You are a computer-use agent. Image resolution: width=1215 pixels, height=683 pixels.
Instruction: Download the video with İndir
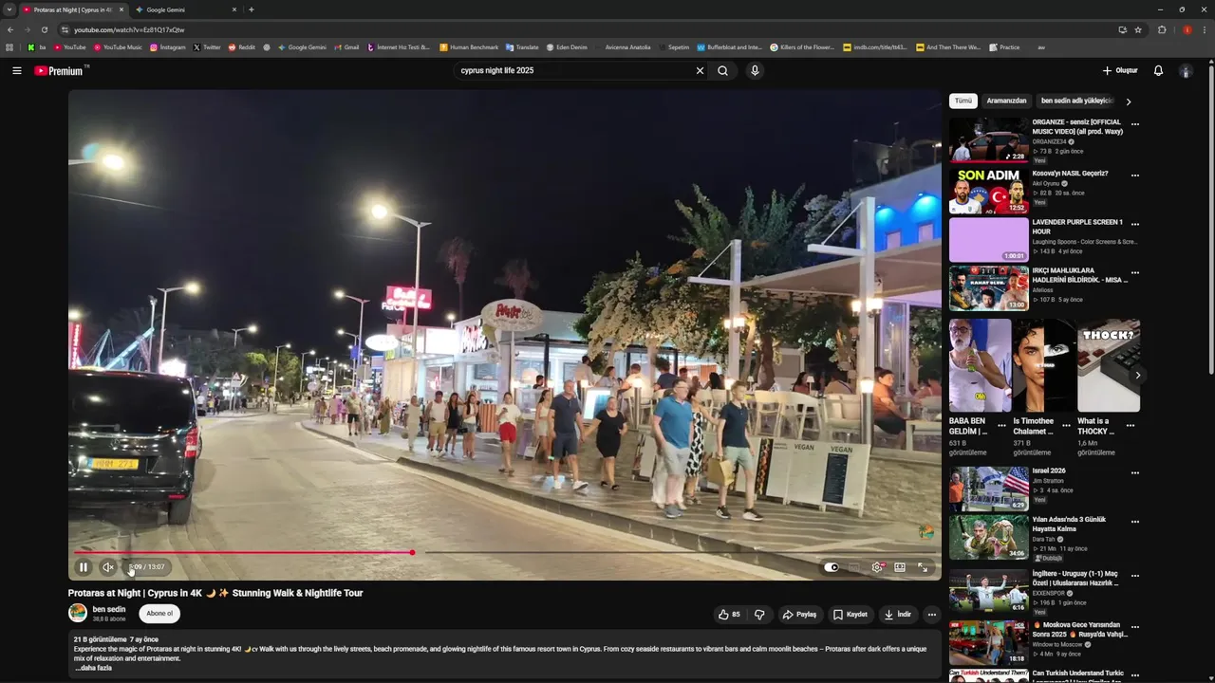(x=898, y=615)
